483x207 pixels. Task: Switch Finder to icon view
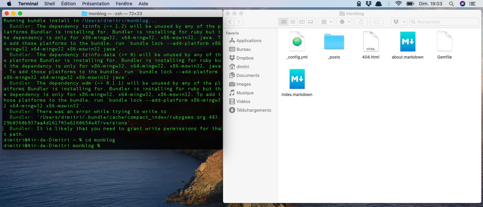284,22
